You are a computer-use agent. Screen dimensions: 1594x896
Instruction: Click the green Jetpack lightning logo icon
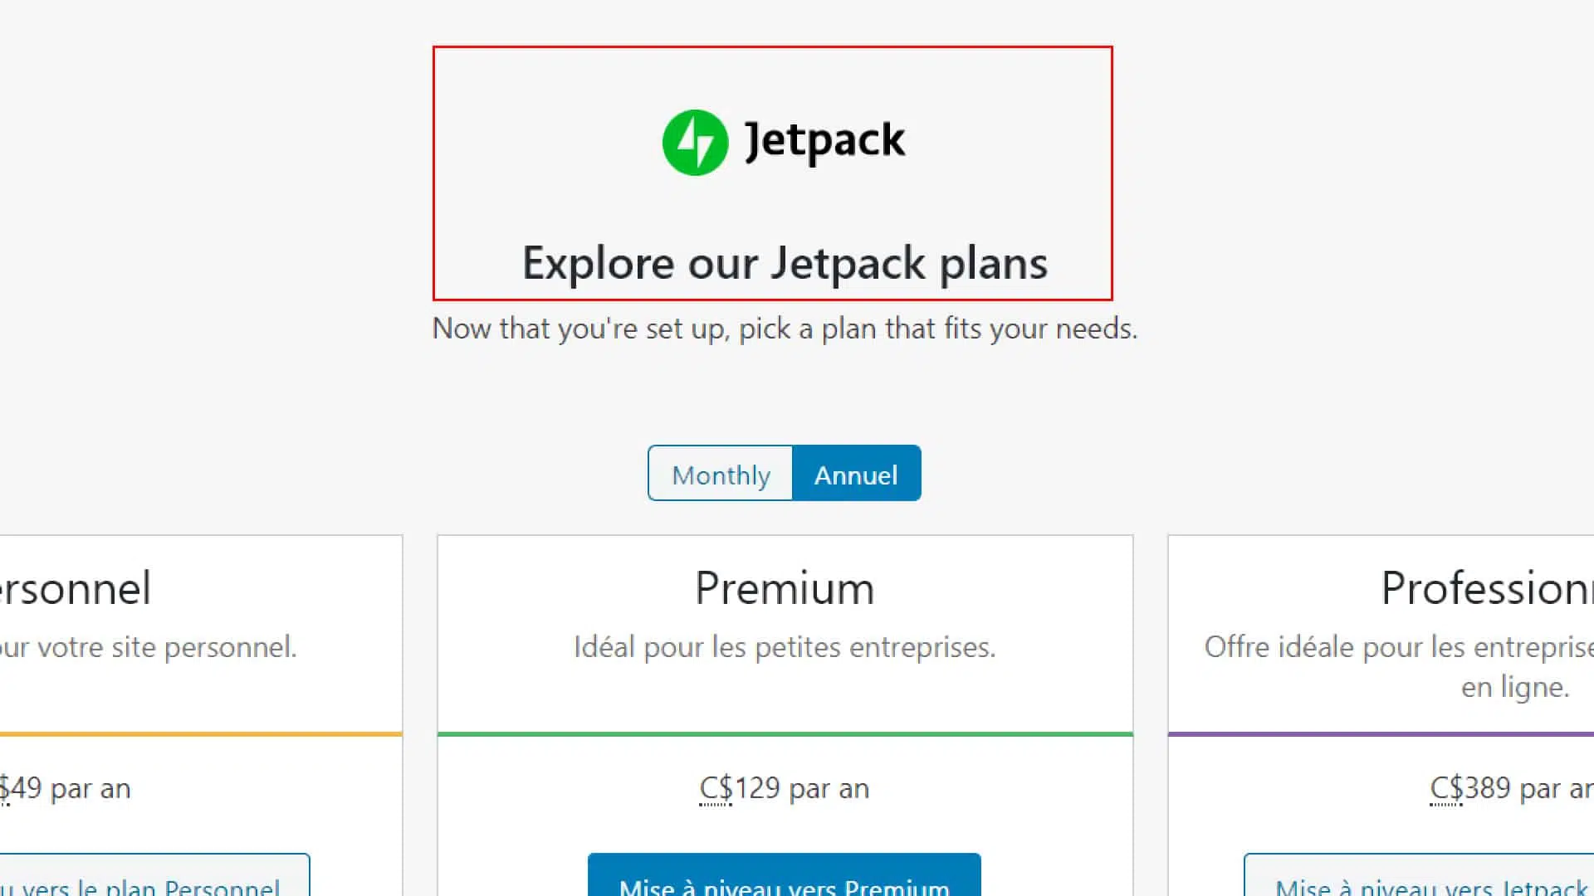pos(695,143)
